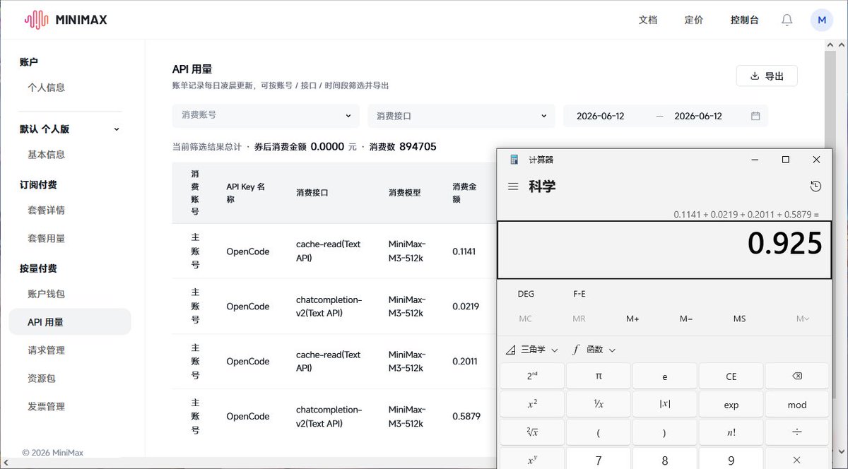Click the MiniMax logo
This screenshot has height=469, width=848.
66,20
